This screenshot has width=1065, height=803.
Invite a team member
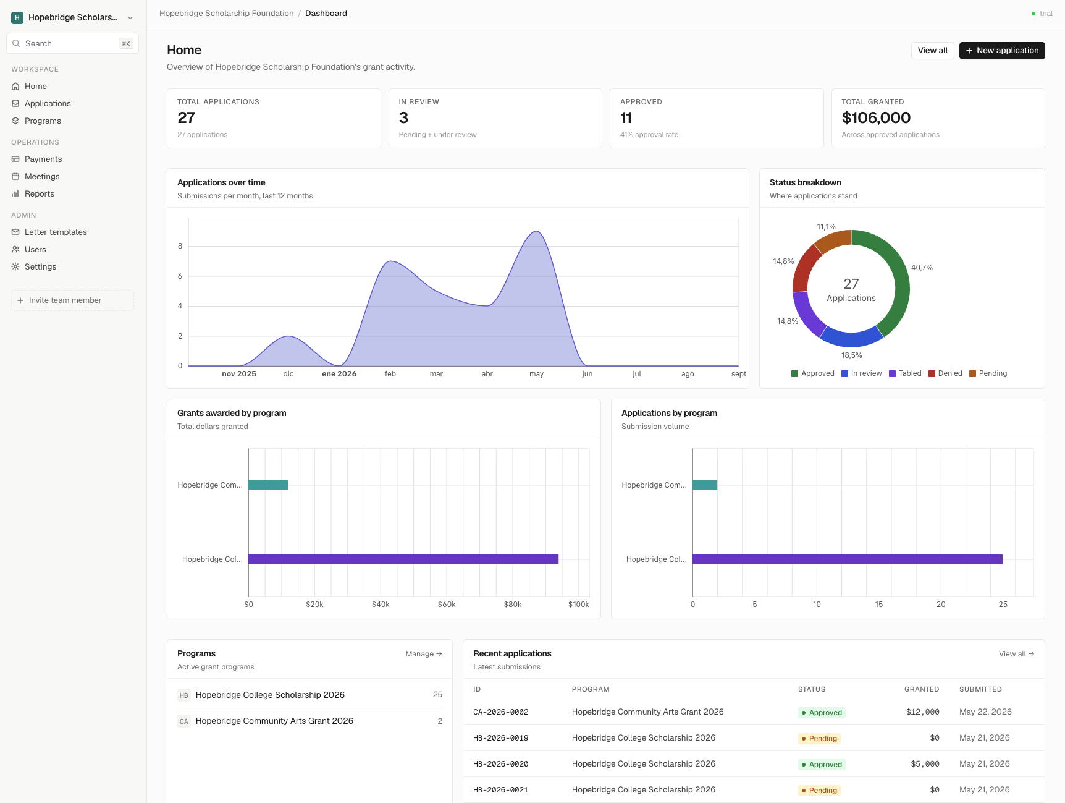[73, 300]
